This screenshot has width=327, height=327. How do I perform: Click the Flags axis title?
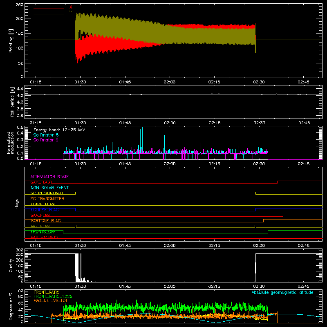pyautogui.click(x=17, y=204)
